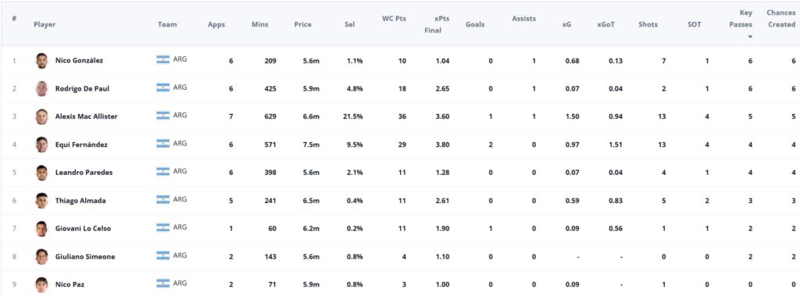Click Giovani Lo Celso's avatar photo
The image size is (800, 296).
click(x=41, y=229)
